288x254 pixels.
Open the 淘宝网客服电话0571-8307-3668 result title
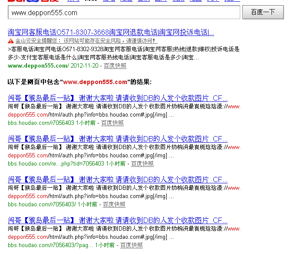111,32
